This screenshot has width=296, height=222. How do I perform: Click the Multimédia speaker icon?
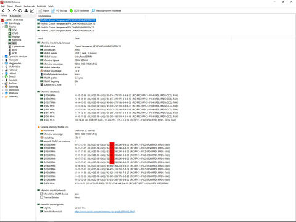pyautogui.click(x=6, y=67)
